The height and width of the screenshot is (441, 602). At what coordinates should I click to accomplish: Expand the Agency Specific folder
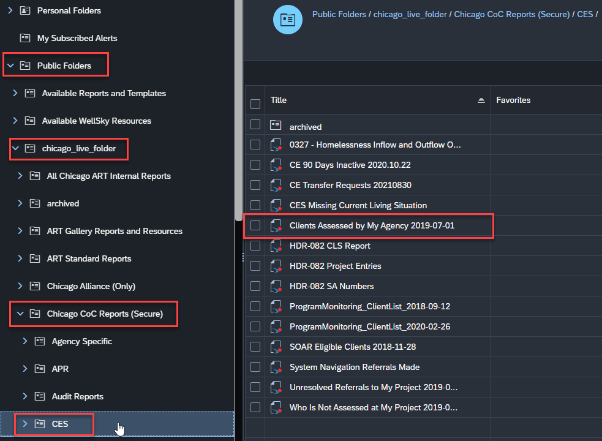pos(25,341)
